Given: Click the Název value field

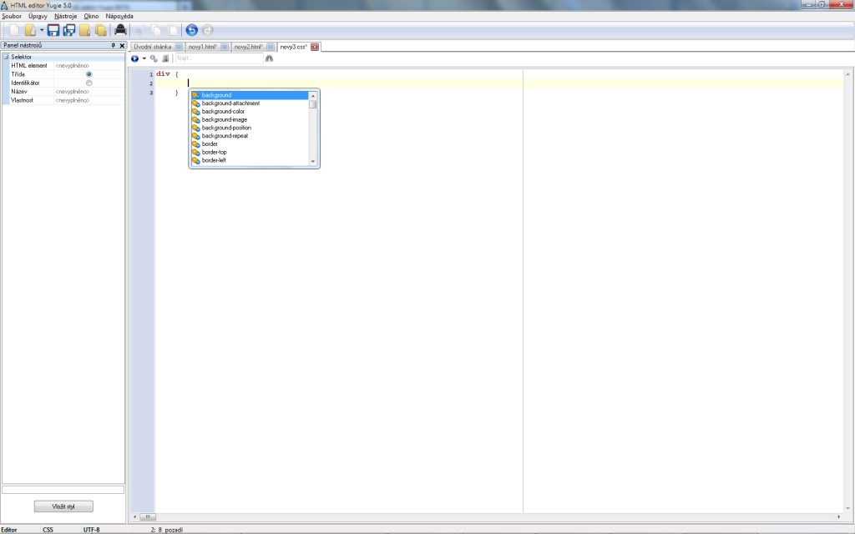Looking at the screenshot, I should (x=89, y=92).
